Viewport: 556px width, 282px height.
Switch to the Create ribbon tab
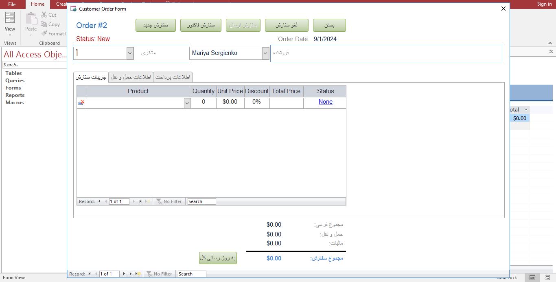61,4
